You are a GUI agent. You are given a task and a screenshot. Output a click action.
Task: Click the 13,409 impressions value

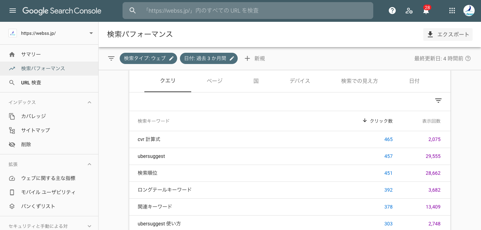pyautogui.click(x=433, y=207)
